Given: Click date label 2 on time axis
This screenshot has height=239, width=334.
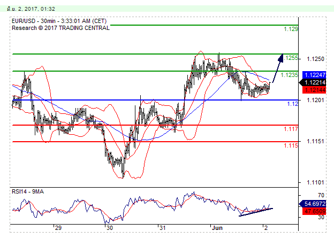Looking at the screenshot, I should coord(265,228).
